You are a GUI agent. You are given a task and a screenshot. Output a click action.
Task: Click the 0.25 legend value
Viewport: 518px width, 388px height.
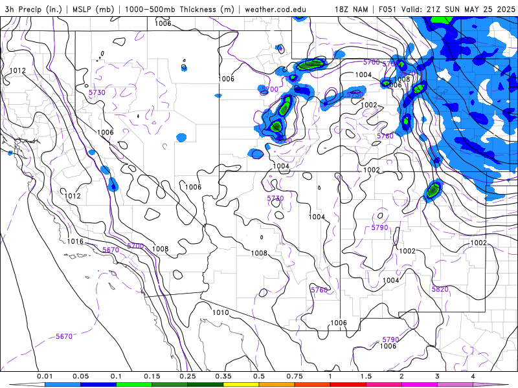[x=188, y=376]
